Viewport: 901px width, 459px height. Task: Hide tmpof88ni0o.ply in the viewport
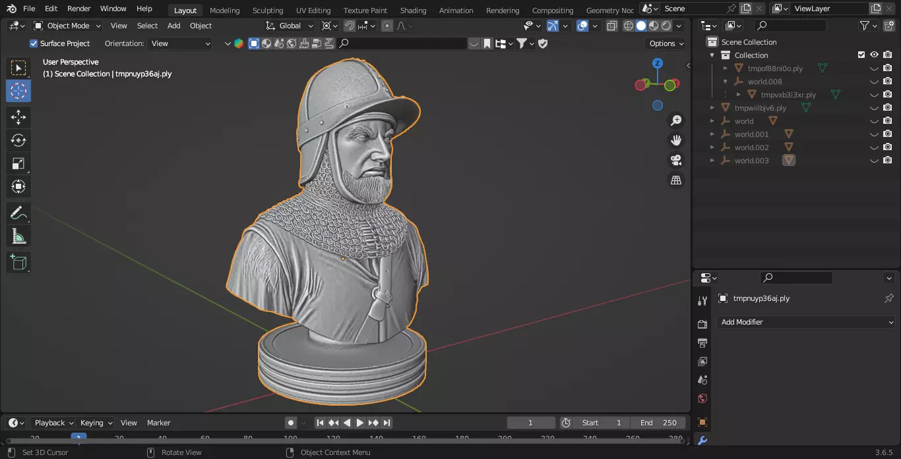pos(874,68)
